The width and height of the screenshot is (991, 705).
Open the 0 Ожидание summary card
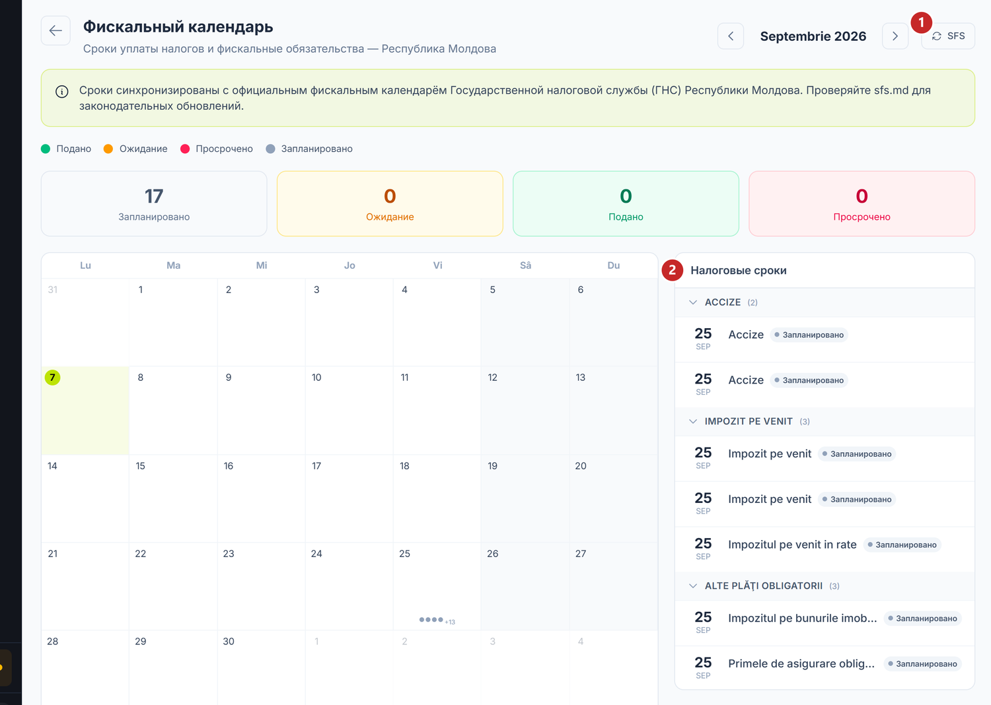390,204
